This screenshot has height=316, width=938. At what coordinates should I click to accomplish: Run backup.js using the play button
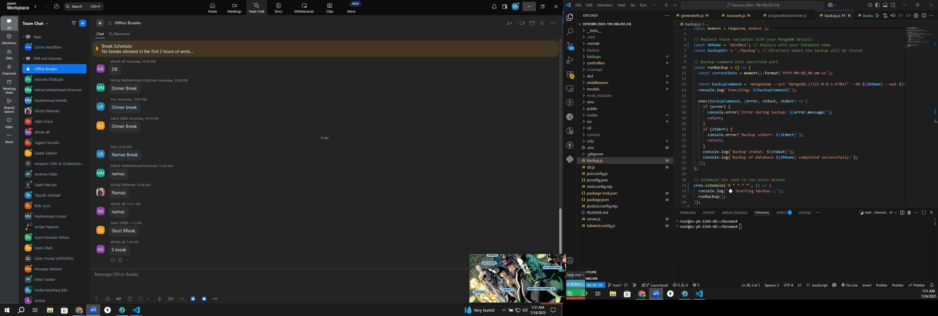[877, 16]
